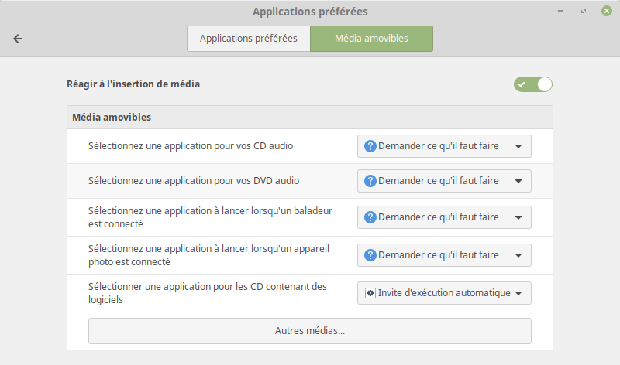Screen dimensions: 620x365
Task: Expand the appareil photo dropdown arrow
Action: (518, 255)
